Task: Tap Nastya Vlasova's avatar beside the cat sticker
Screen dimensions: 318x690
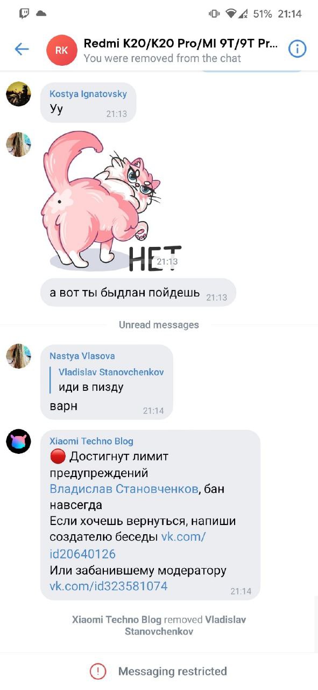Action: (18, 144)
